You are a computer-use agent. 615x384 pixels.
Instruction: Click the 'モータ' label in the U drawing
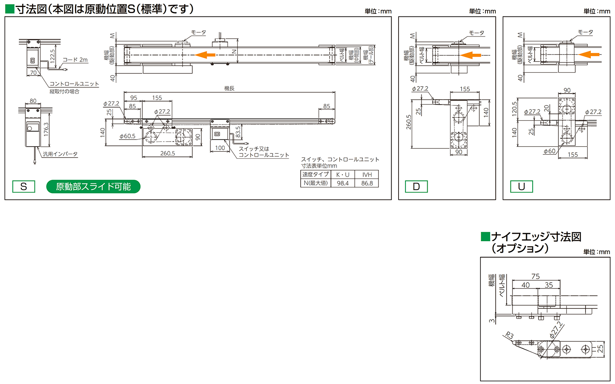(585, 32)
